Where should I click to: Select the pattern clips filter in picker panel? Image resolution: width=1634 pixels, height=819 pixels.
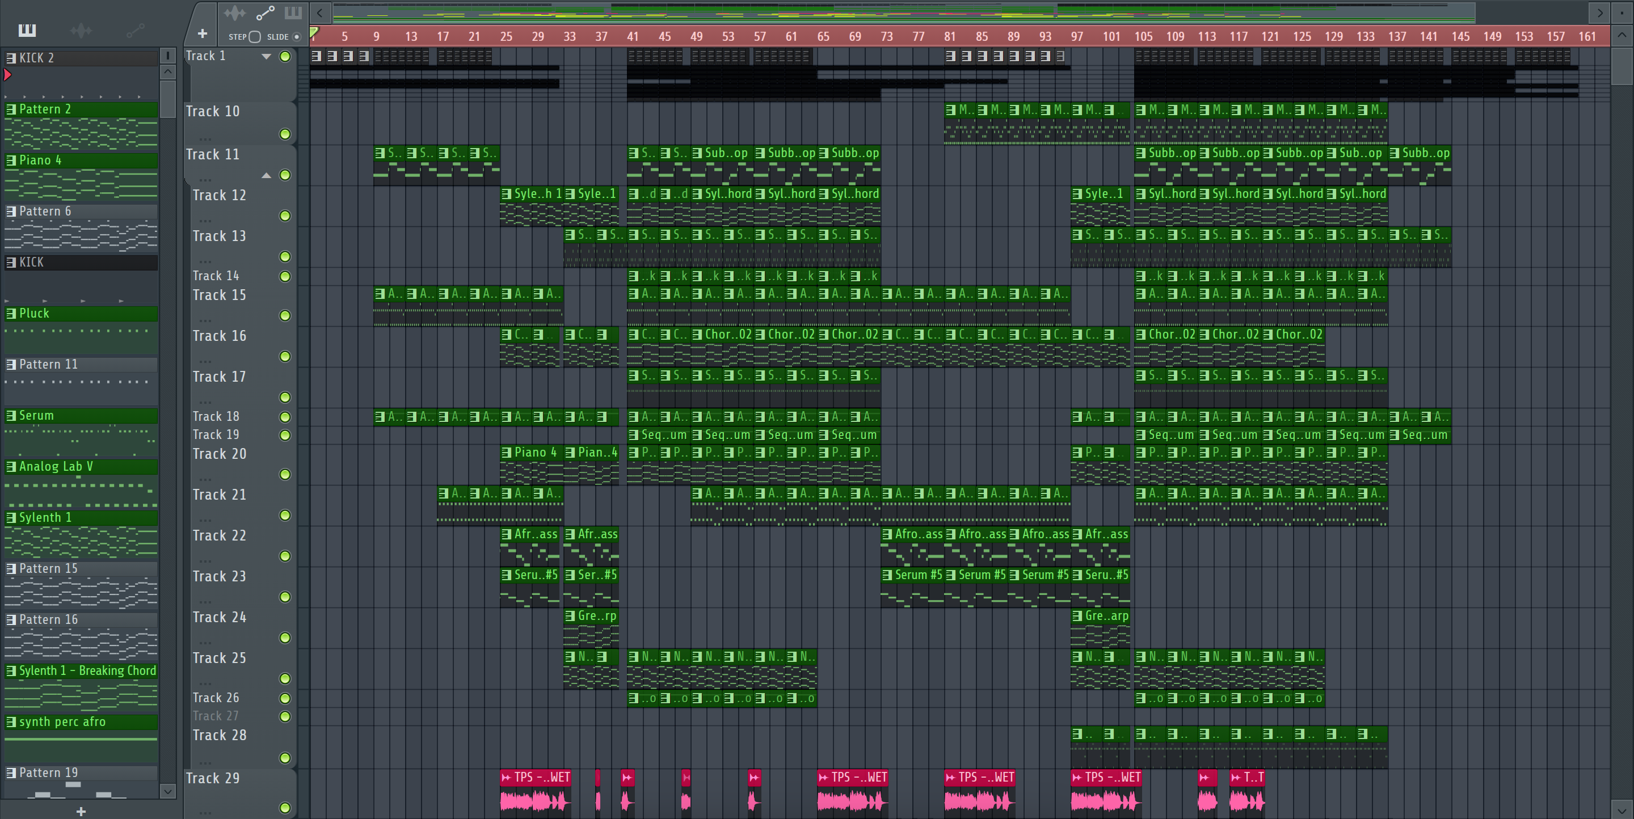27,30
